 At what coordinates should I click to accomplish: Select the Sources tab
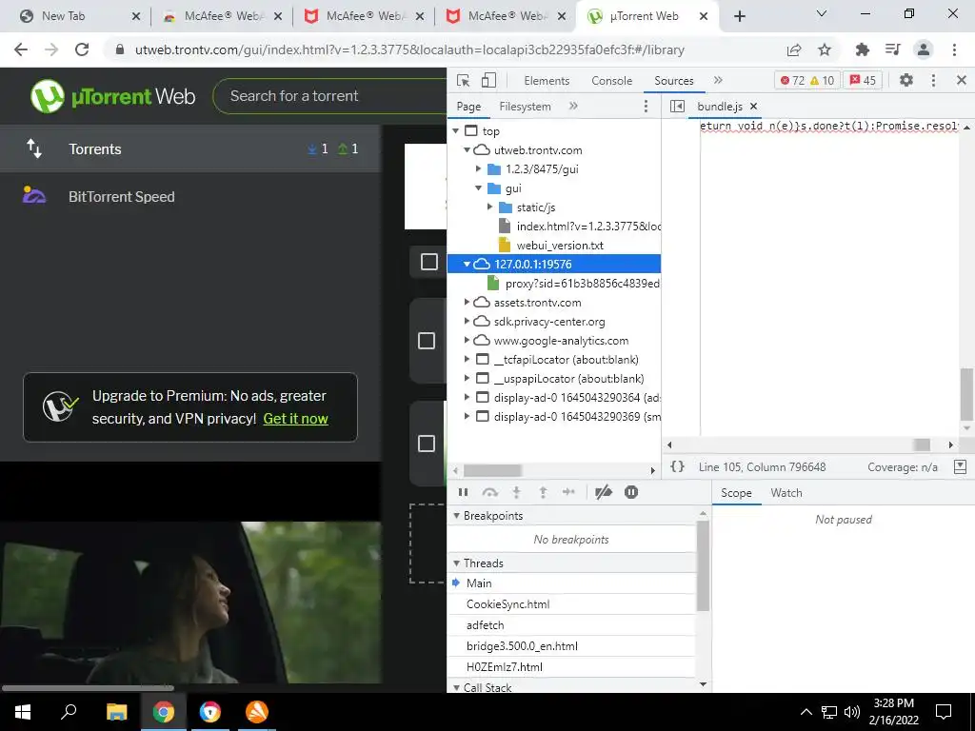(x=673, y=81)
